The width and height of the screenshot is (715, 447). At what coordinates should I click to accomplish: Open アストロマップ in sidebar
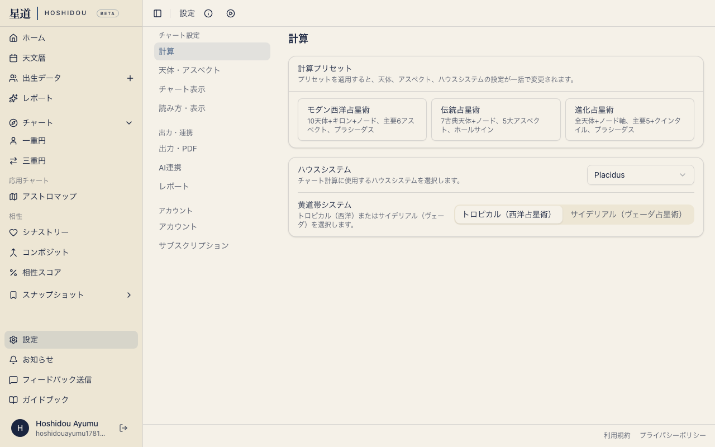click(x=71, y=197)
